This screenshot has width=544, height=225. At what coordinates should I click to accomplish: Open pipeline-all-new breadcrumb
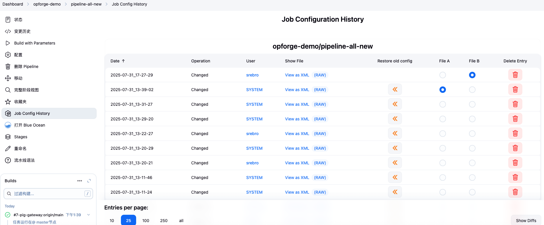(x=86, y=4)
